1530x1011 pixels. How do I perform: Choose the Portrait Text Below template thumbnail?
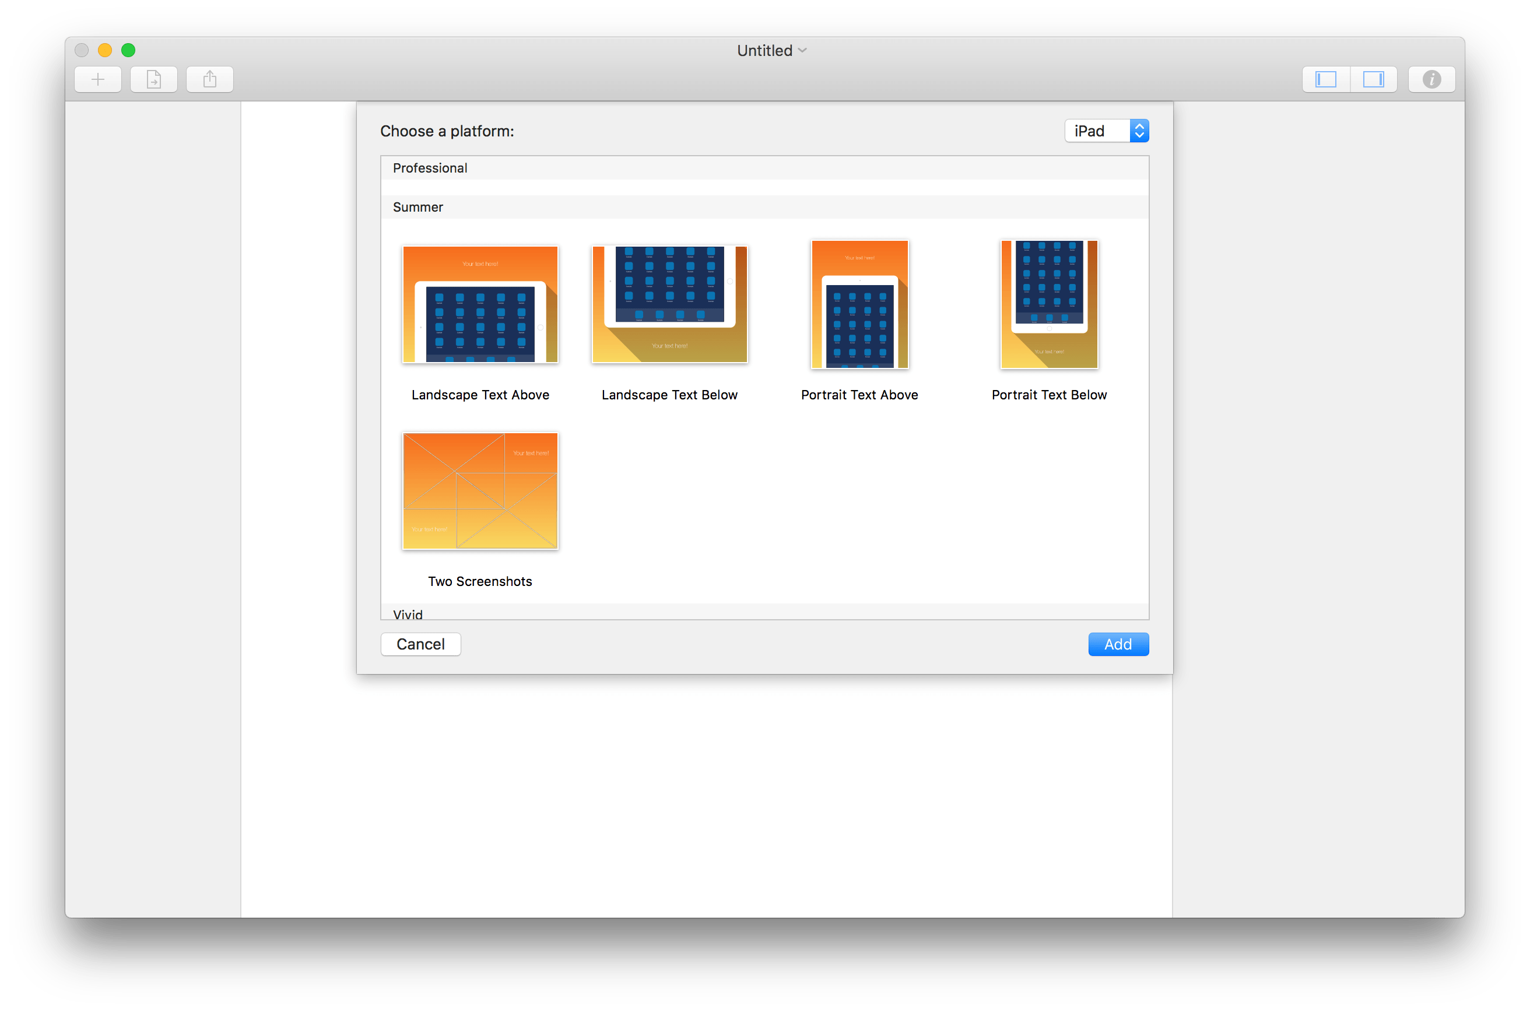click(1049, 304)
